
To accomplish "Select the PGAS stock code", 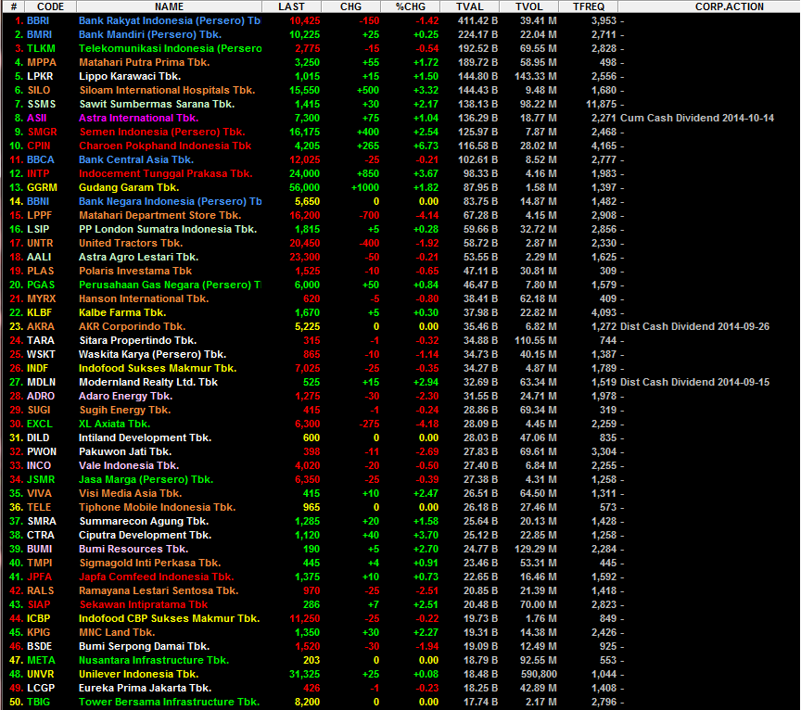I will 41,285.
